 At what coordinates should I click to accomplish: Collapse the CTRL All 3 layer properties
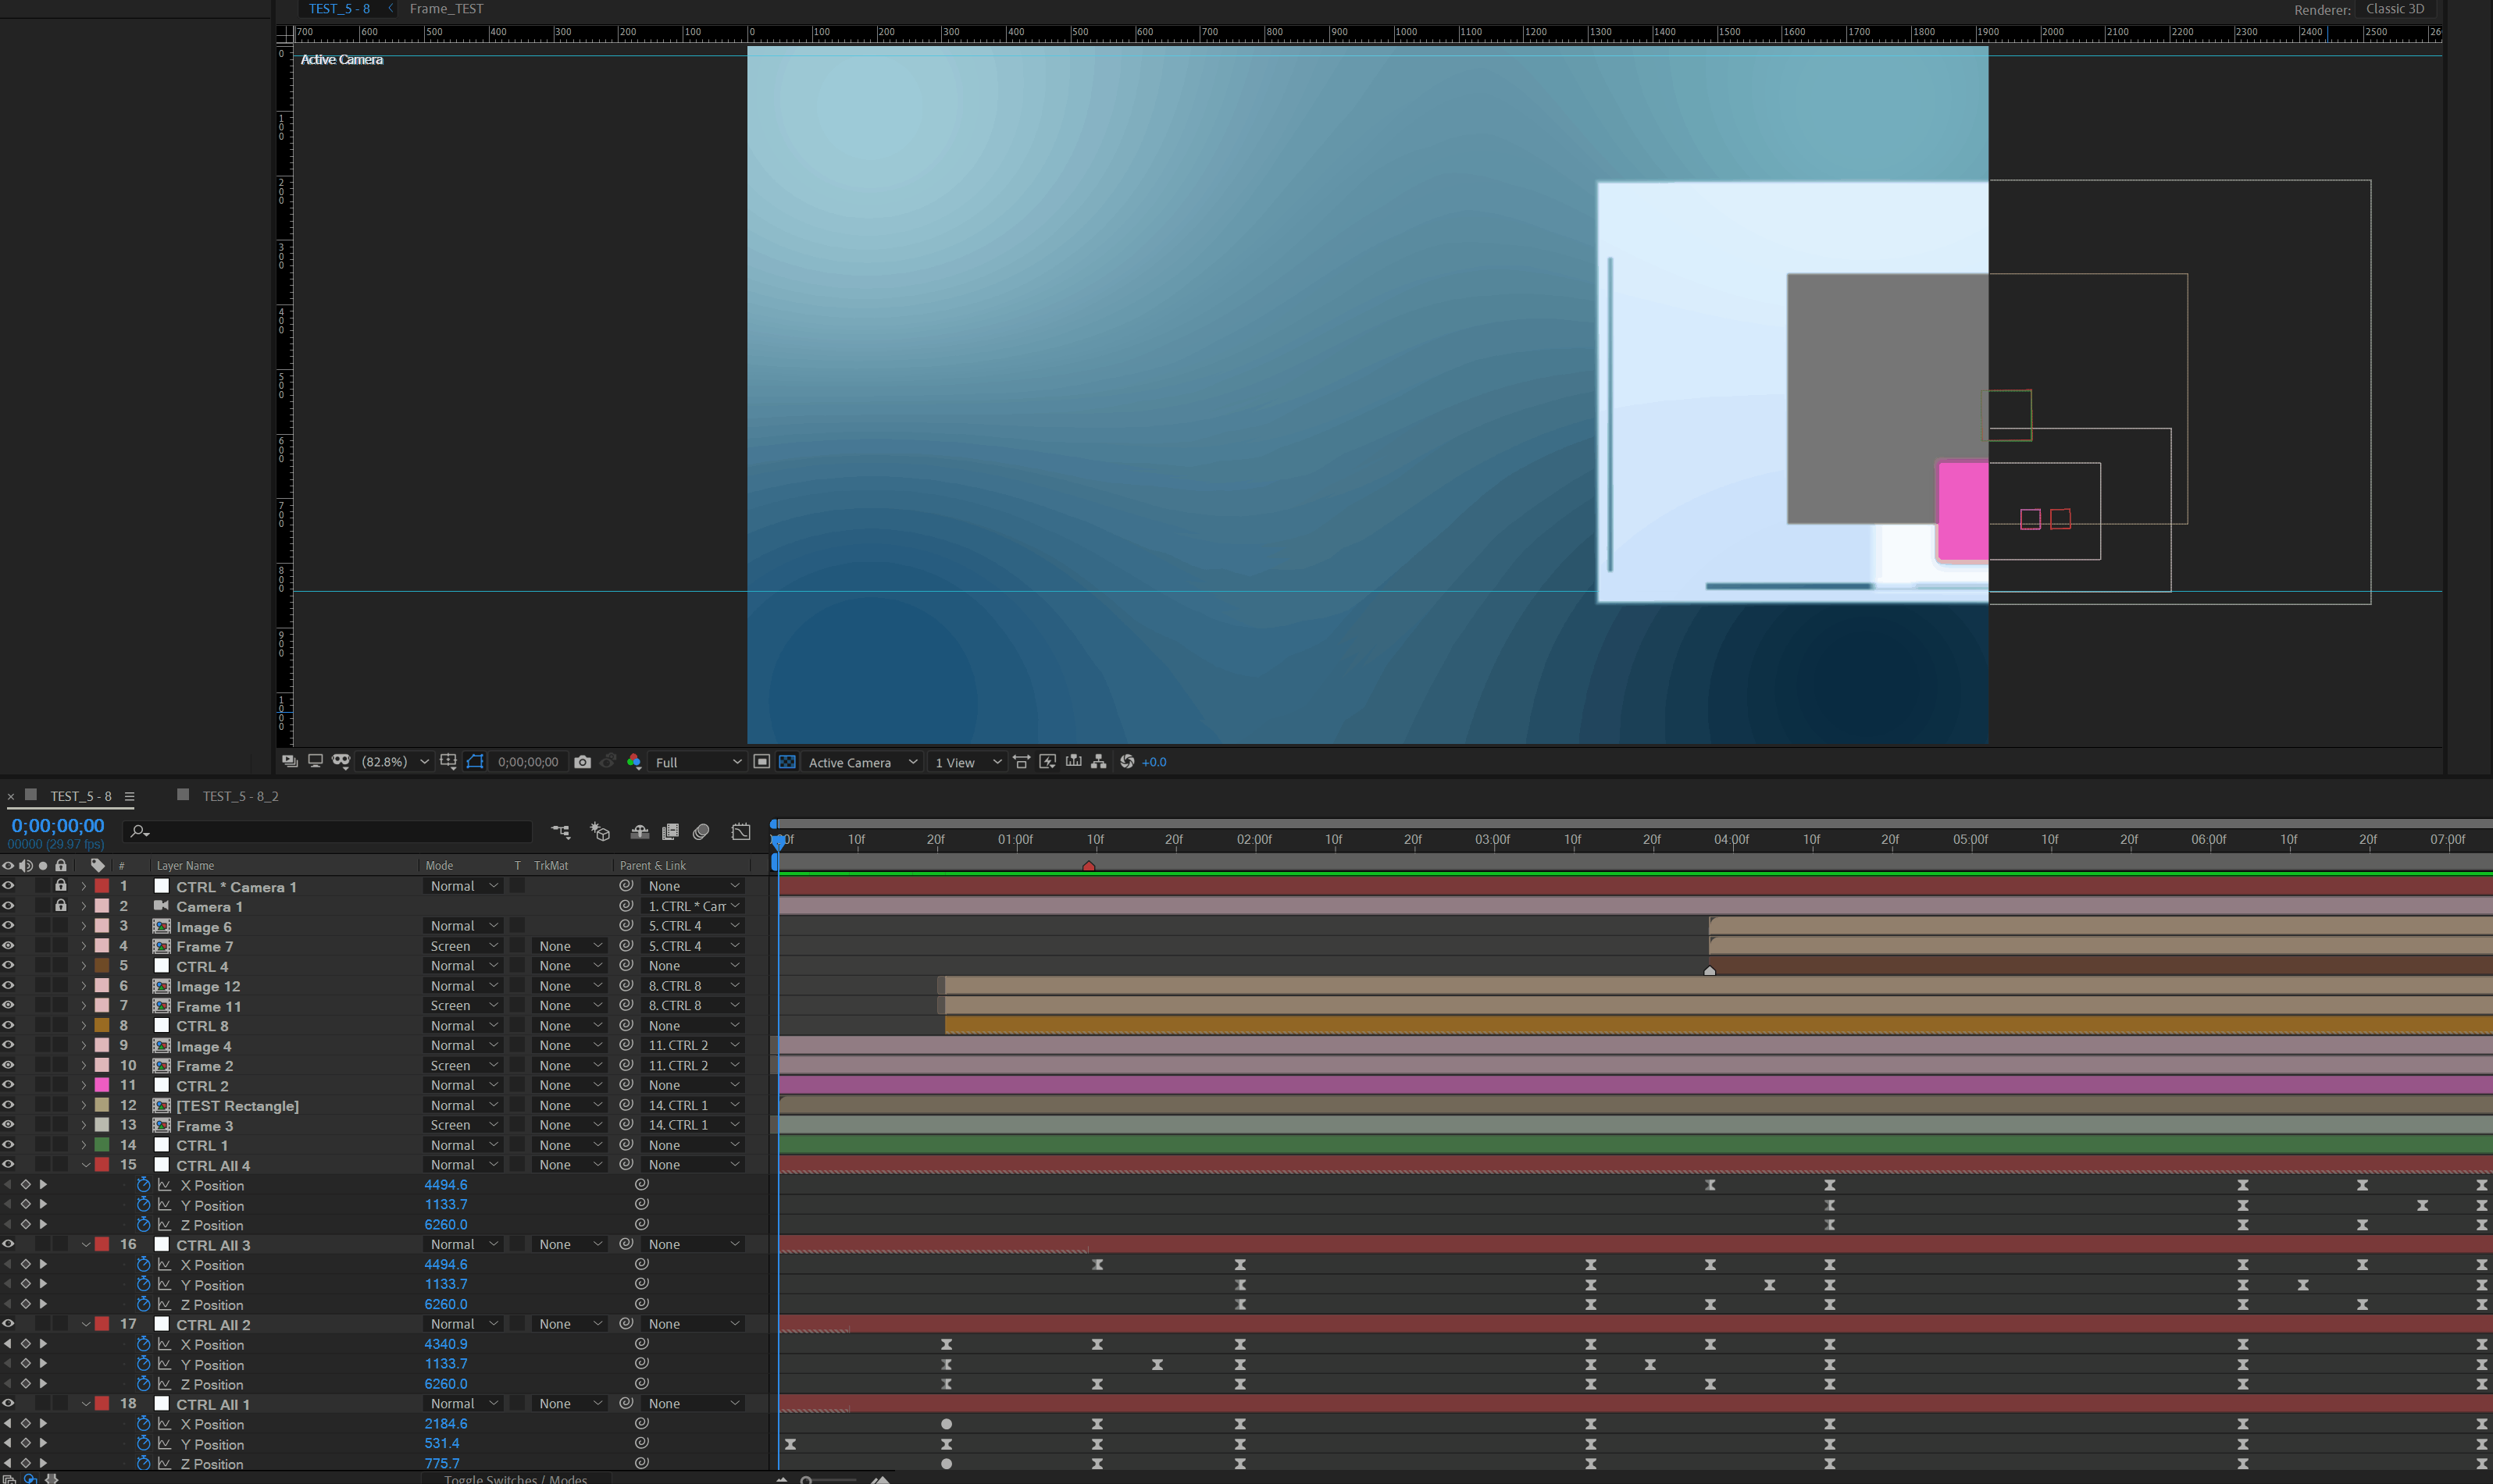pyautogui.click(x=86, y=1245)
